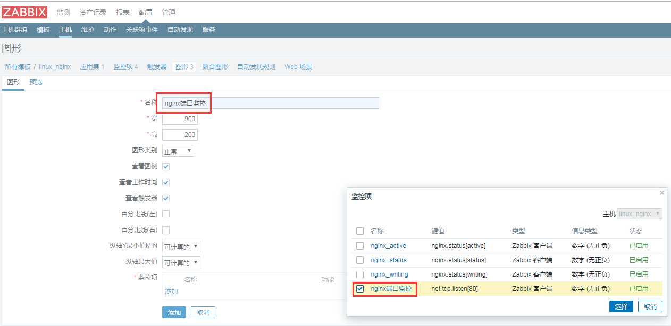Go to 主机 submenu

[65, 30]
